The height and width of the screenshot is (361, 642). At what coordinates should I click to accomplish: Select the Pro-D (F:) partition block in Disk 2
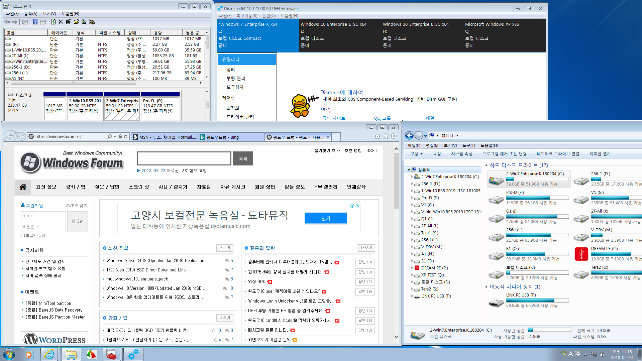click(160, 106)
